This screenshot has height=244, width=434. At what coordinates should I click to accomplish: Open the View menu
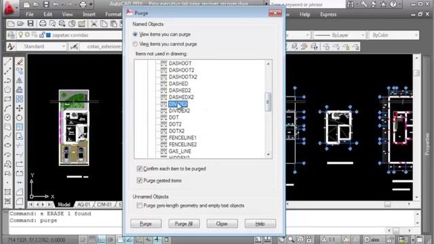click(67, 14)
